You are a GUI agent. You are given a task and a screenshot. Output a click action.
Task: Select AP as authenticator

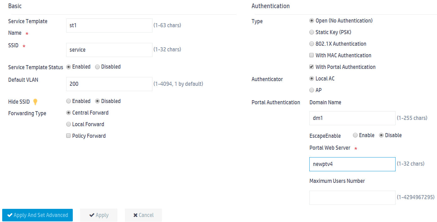[x=312, y=90]
